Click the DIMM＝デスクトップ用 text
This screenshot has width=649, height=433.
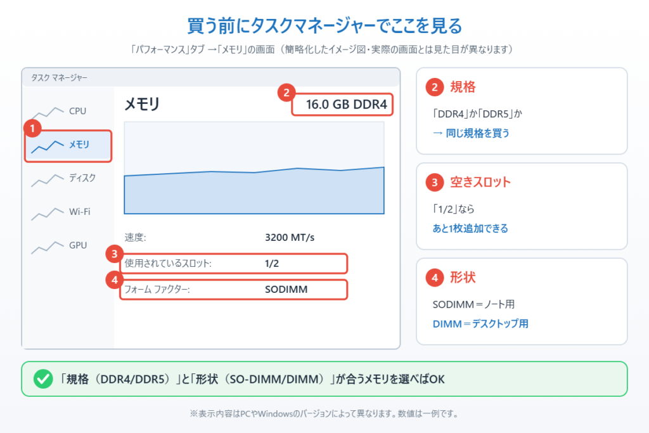click(x=480, y=324)
